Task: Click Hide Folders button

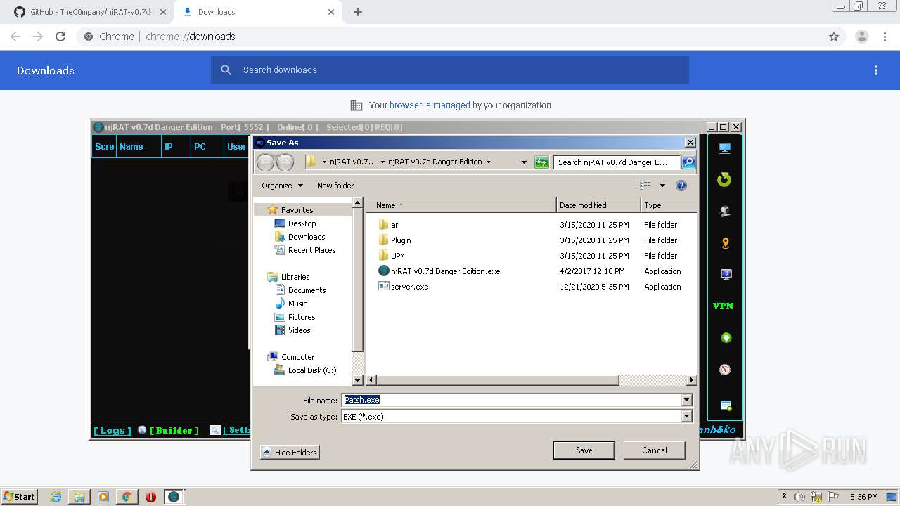Action: (x=290, y=452)
